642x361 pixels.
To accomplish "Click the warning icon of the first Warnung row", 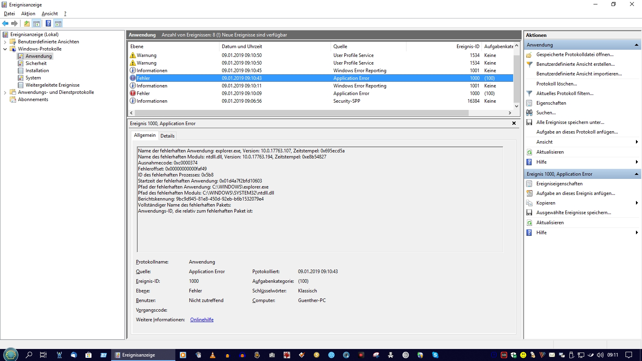I will point(133,55).
